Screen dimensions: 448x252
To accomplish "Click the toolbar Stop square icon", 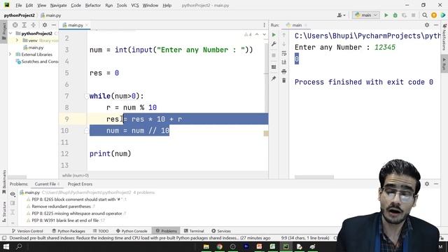I will pyautogui.click(x=413, y=15).
